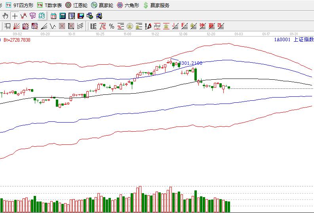314x213 pixels.
Task: Click the floppy disk save icon
Action: pyautogui.click(x=81, y=16)
